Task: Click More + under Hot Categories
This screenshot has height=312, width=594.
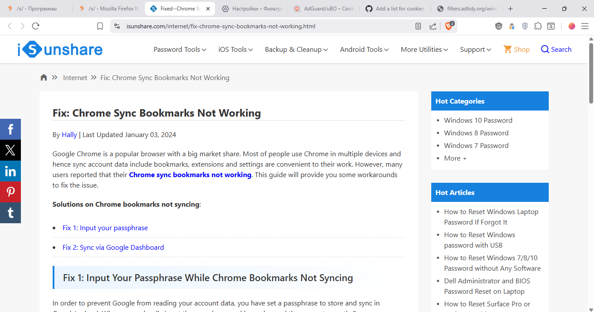Action: [455, 158]
